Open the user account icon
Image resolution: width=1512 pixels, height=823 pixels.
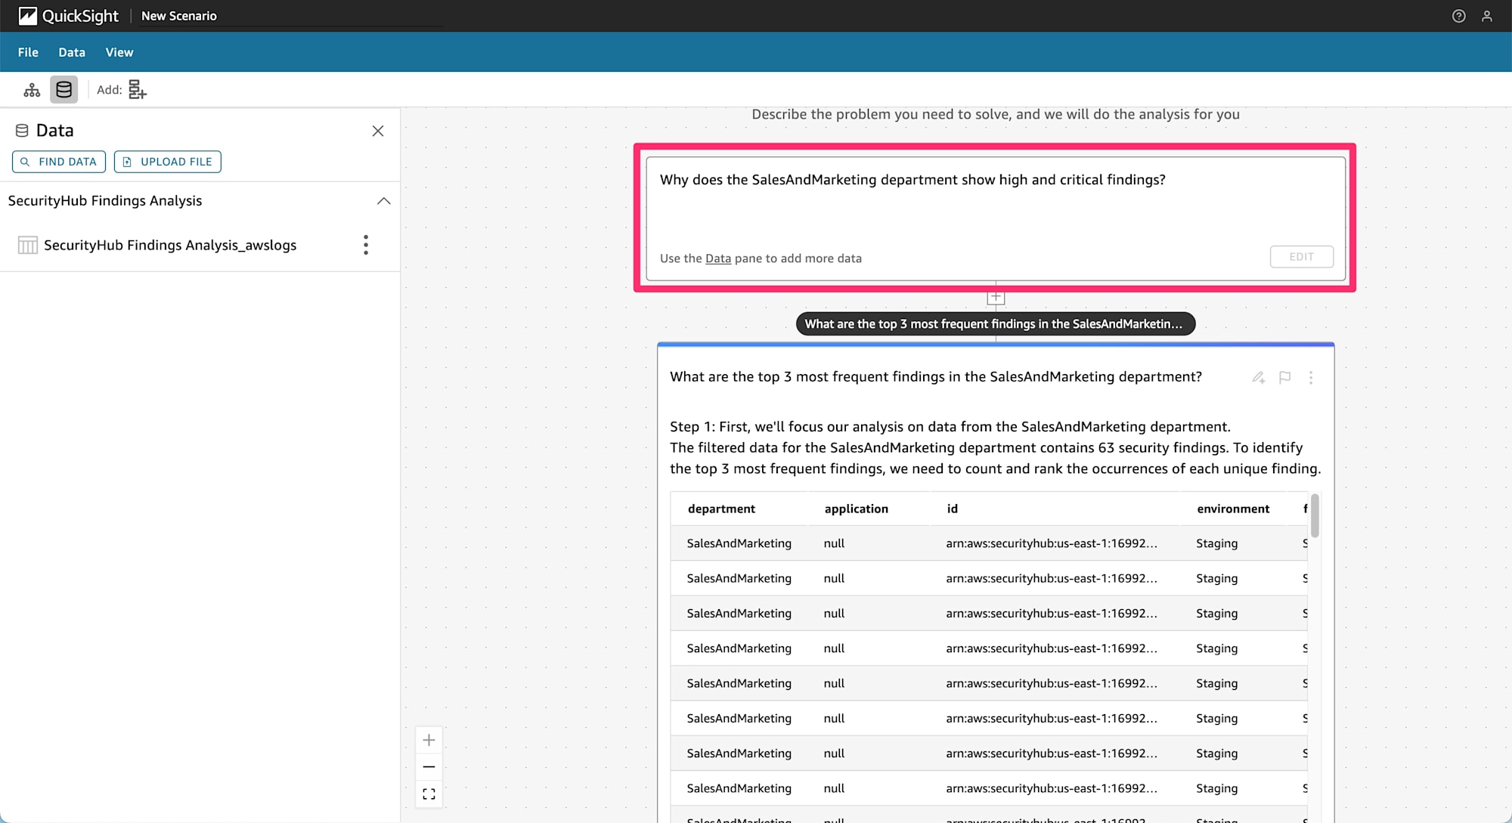1487,16
